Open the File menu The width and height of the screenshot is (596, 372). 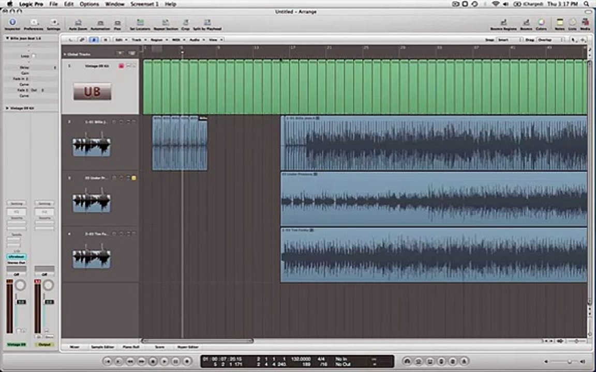tap(54, 4)
